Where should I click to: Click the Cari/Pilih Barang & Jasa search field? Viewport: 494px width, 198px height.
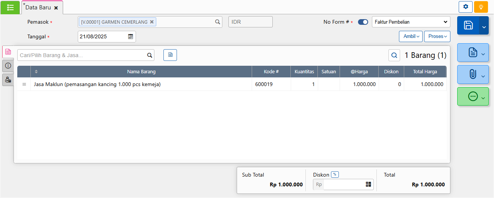[82, 55]
